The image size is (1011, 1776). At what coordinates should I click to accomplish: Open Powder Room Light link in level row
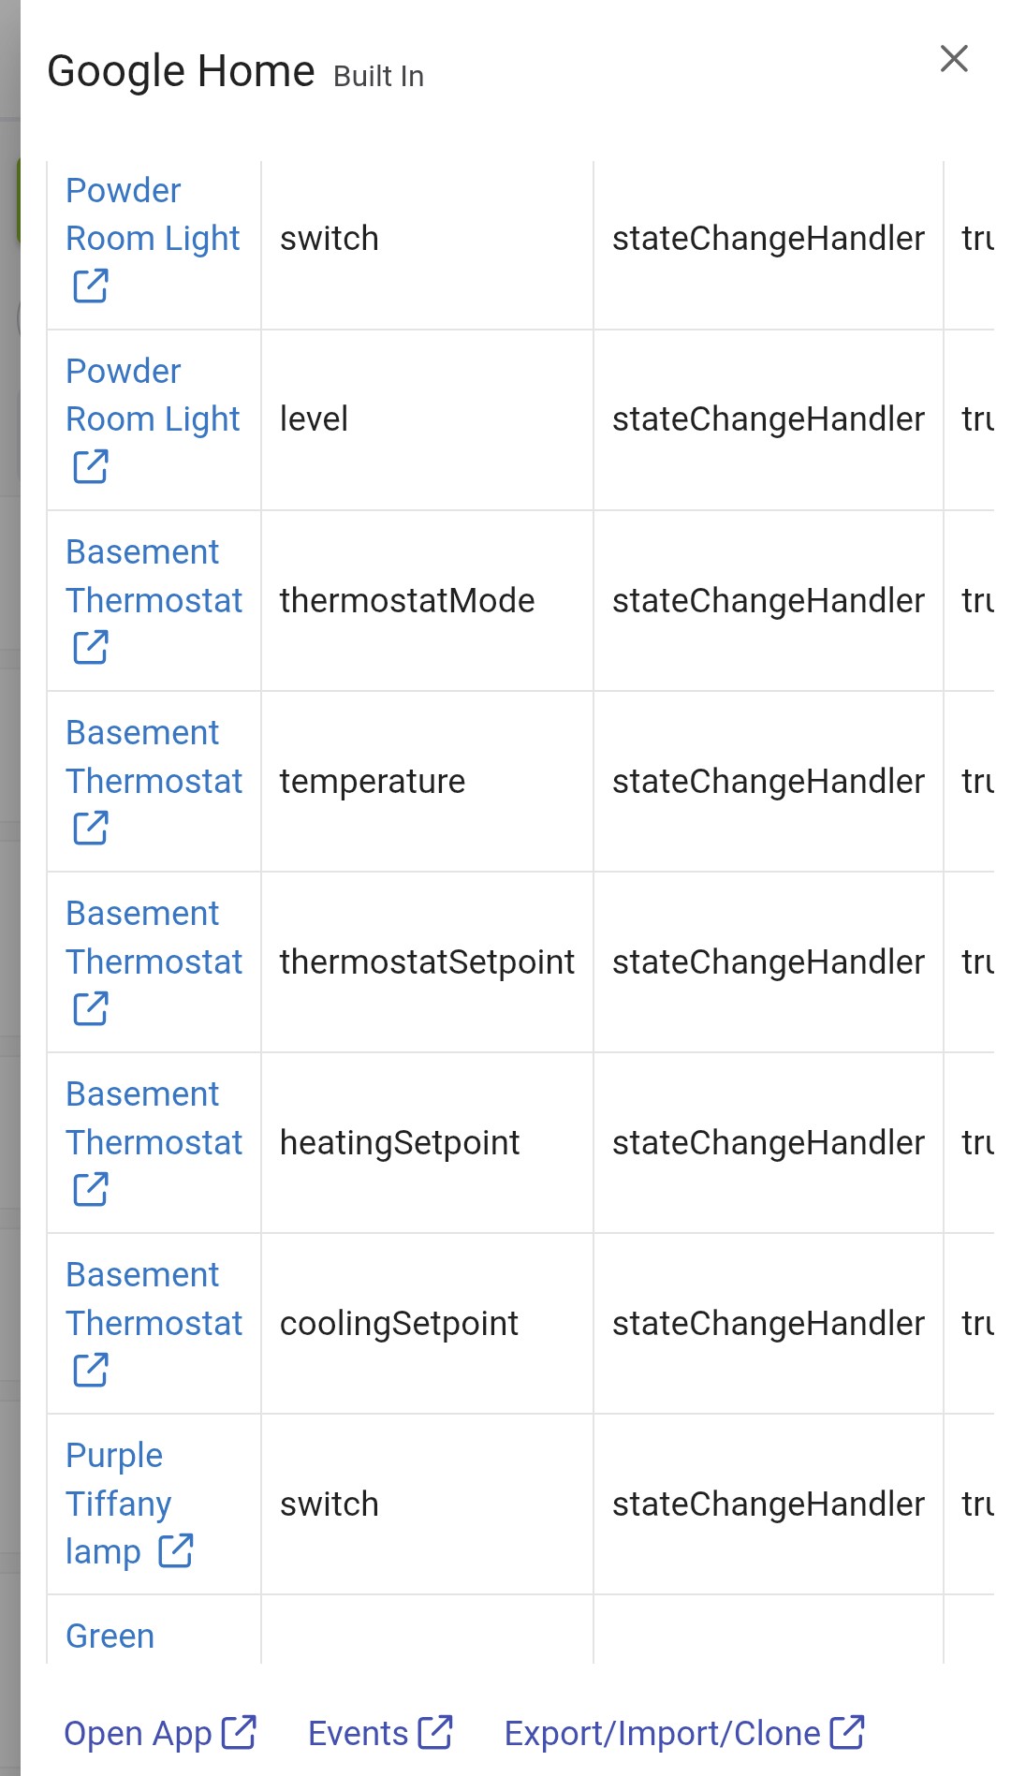coord(153,395)
